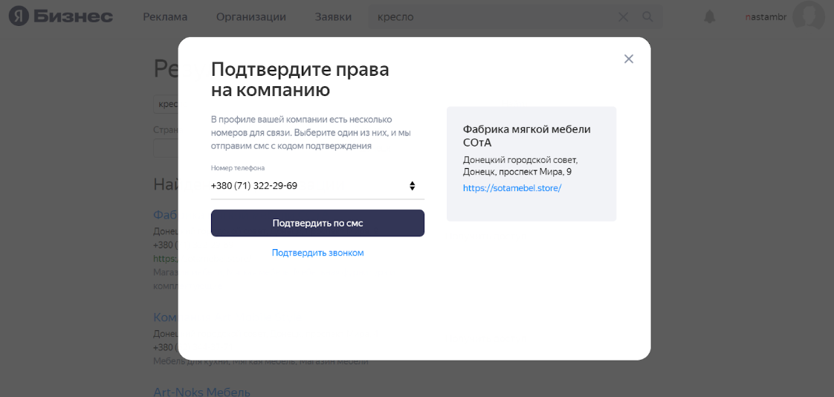Click the Номер телефона label
Screen dimensions: 834x397
pyautogui.click(x=238, y=167)
